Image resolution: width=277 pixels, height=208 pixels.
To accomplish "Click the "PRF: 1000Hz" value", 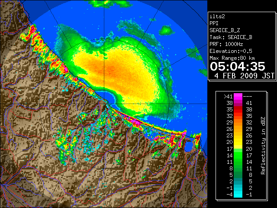I will click(226, 44).
